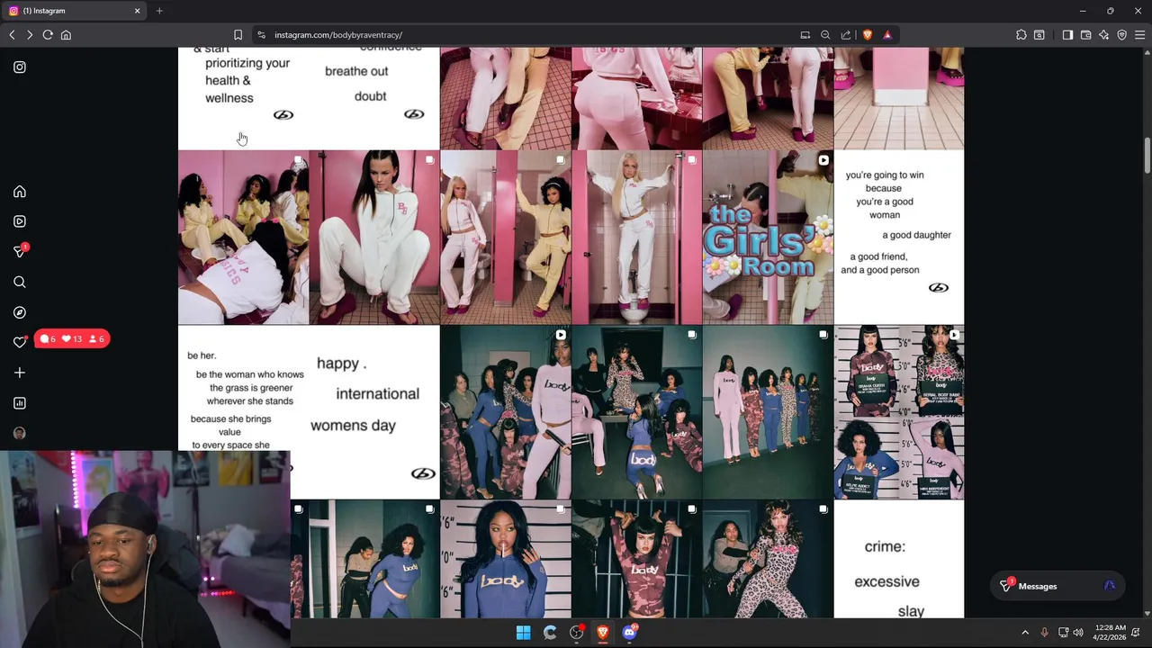Open OBS Studio from the taskbar
This screenshot has height=648, width=1152.
pos(577,633)
